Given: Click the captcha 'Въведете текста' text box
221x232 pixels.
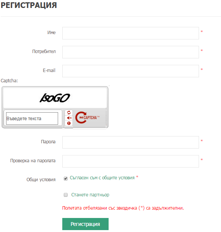Looking at the screenshot, I should tap(32, 118).
